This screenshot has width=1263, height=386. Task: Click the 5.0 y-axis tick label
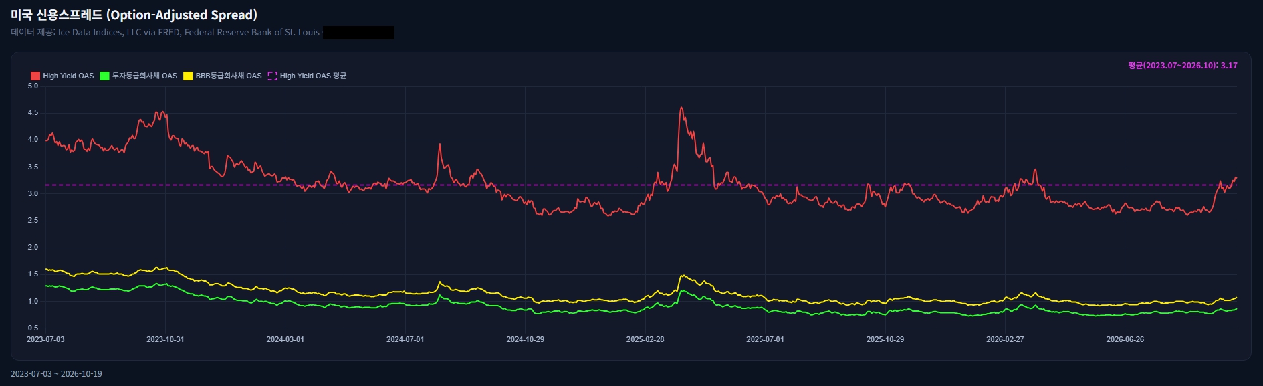tap(33, 86)
